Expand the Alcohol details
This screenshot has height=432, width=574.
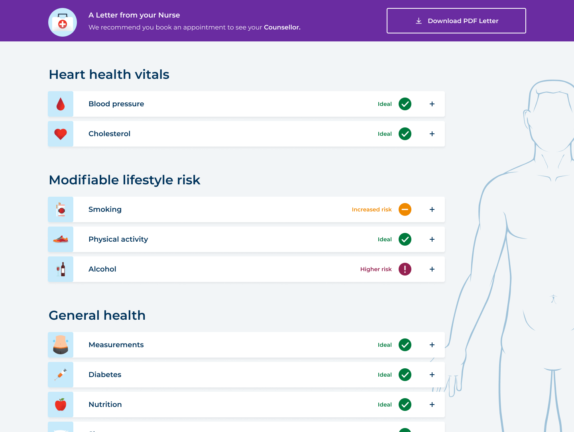pos(432,269)
